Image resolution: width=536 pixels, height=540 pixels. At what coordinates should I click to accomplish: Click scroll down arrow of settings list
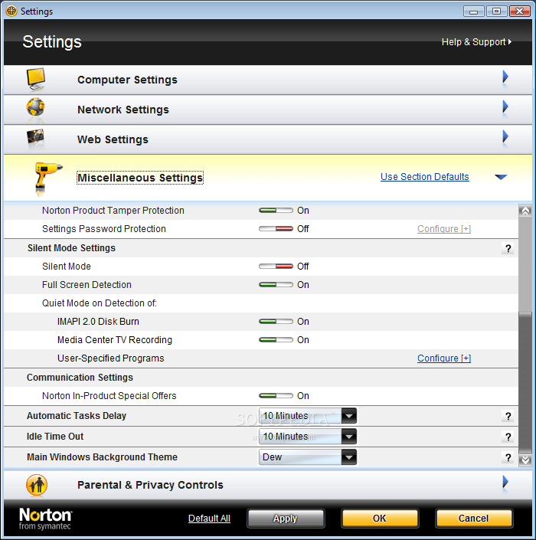click(525, 460)
